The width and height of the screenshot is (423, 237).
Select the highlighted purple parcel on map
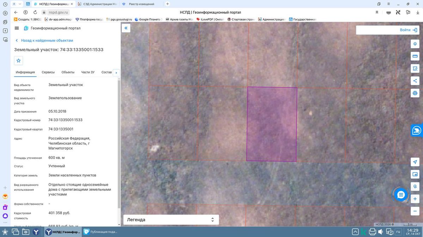pyautogui.click(x=272, y=124)
